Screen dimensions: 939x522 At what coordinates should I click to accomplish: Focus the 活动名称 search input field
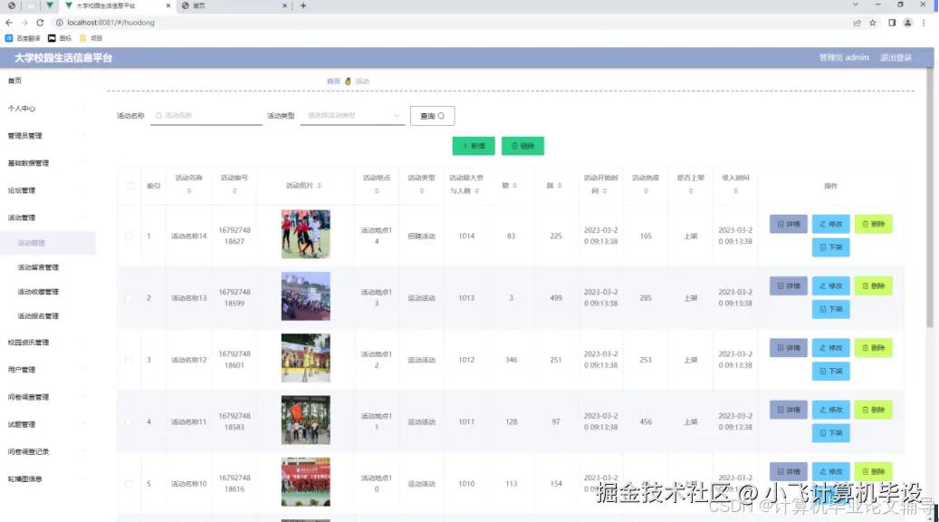coord(206,116)
